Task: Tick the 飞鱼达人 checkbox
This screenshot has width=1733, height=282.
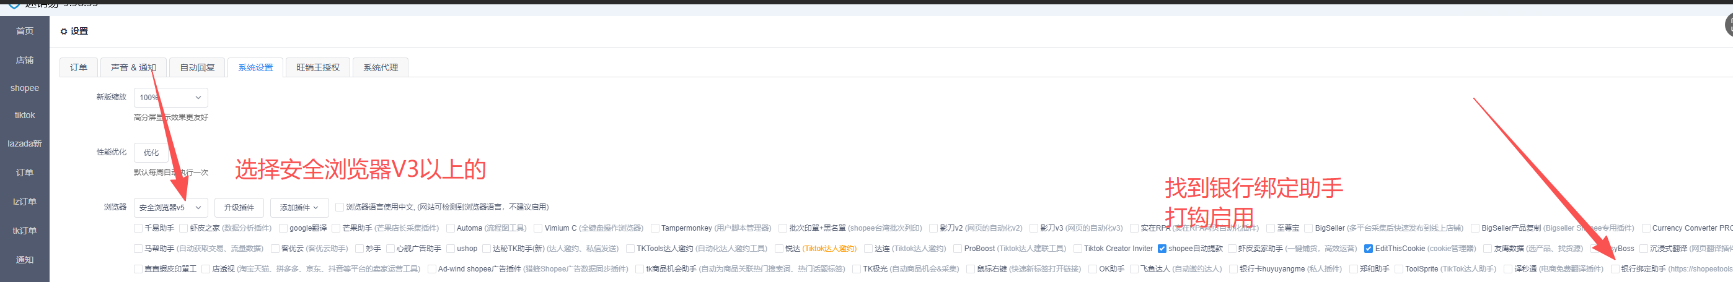Action: pos(1134,269)
